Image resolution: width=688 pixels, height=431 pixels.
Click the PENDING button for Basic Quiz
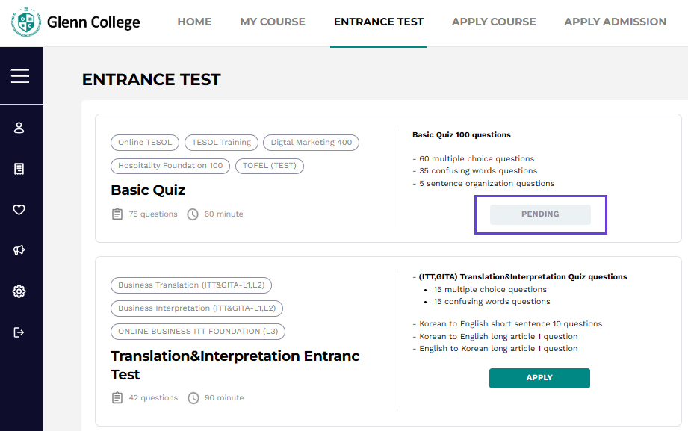[540, 214]
